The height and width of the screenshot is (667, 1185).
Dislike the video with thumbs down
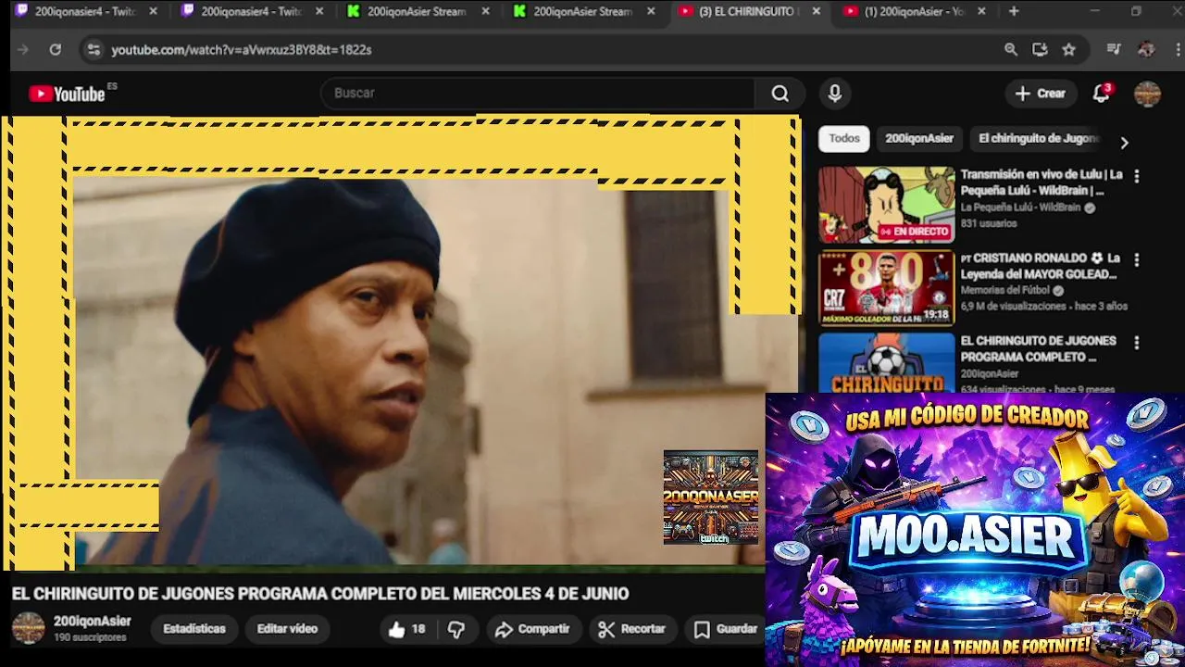coord(456,629)
